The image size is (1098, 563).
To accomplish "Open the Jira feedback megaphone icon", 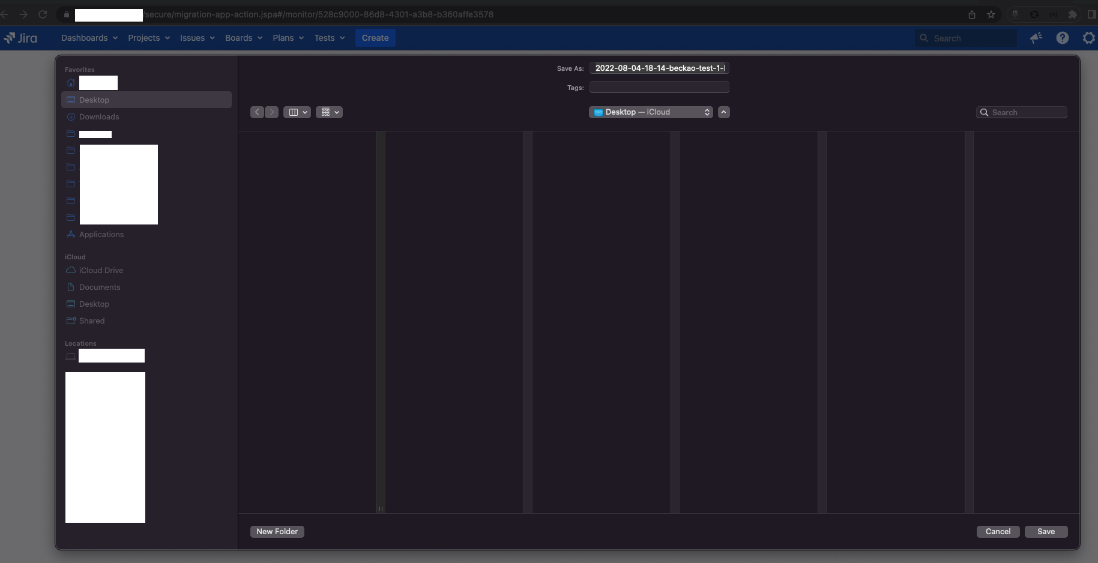I will (1036, 38).
